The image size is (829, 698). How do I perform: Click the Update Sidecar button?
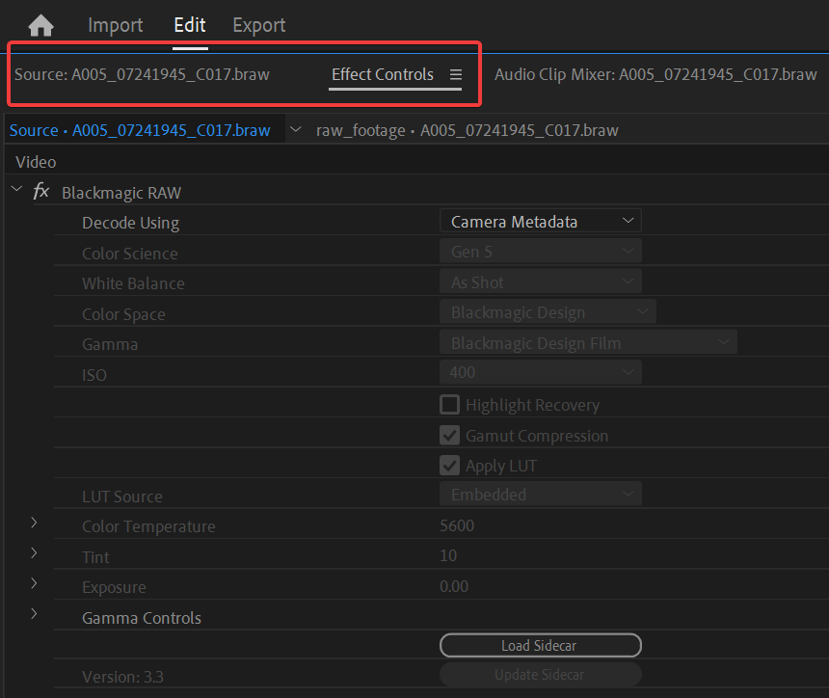pyautogui.click(x=540, y=674)
